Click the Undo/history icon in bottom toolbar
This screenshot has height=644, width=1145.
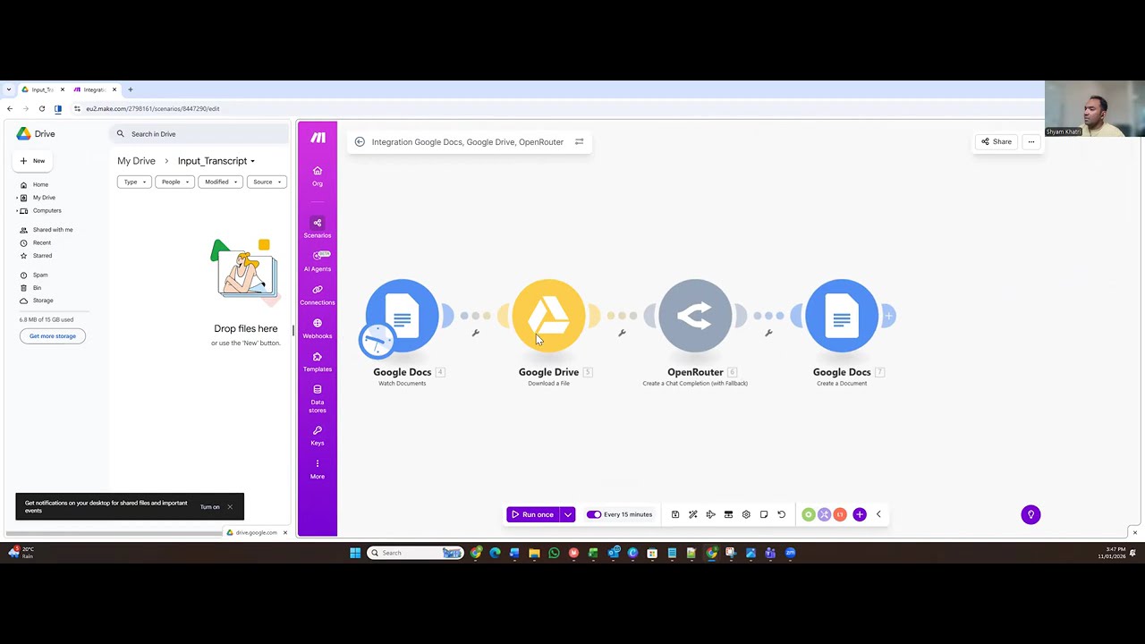781,514
